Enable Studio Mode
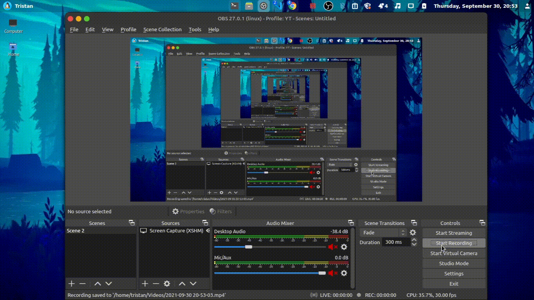This screenshot has width=534, height=300. 454,263
